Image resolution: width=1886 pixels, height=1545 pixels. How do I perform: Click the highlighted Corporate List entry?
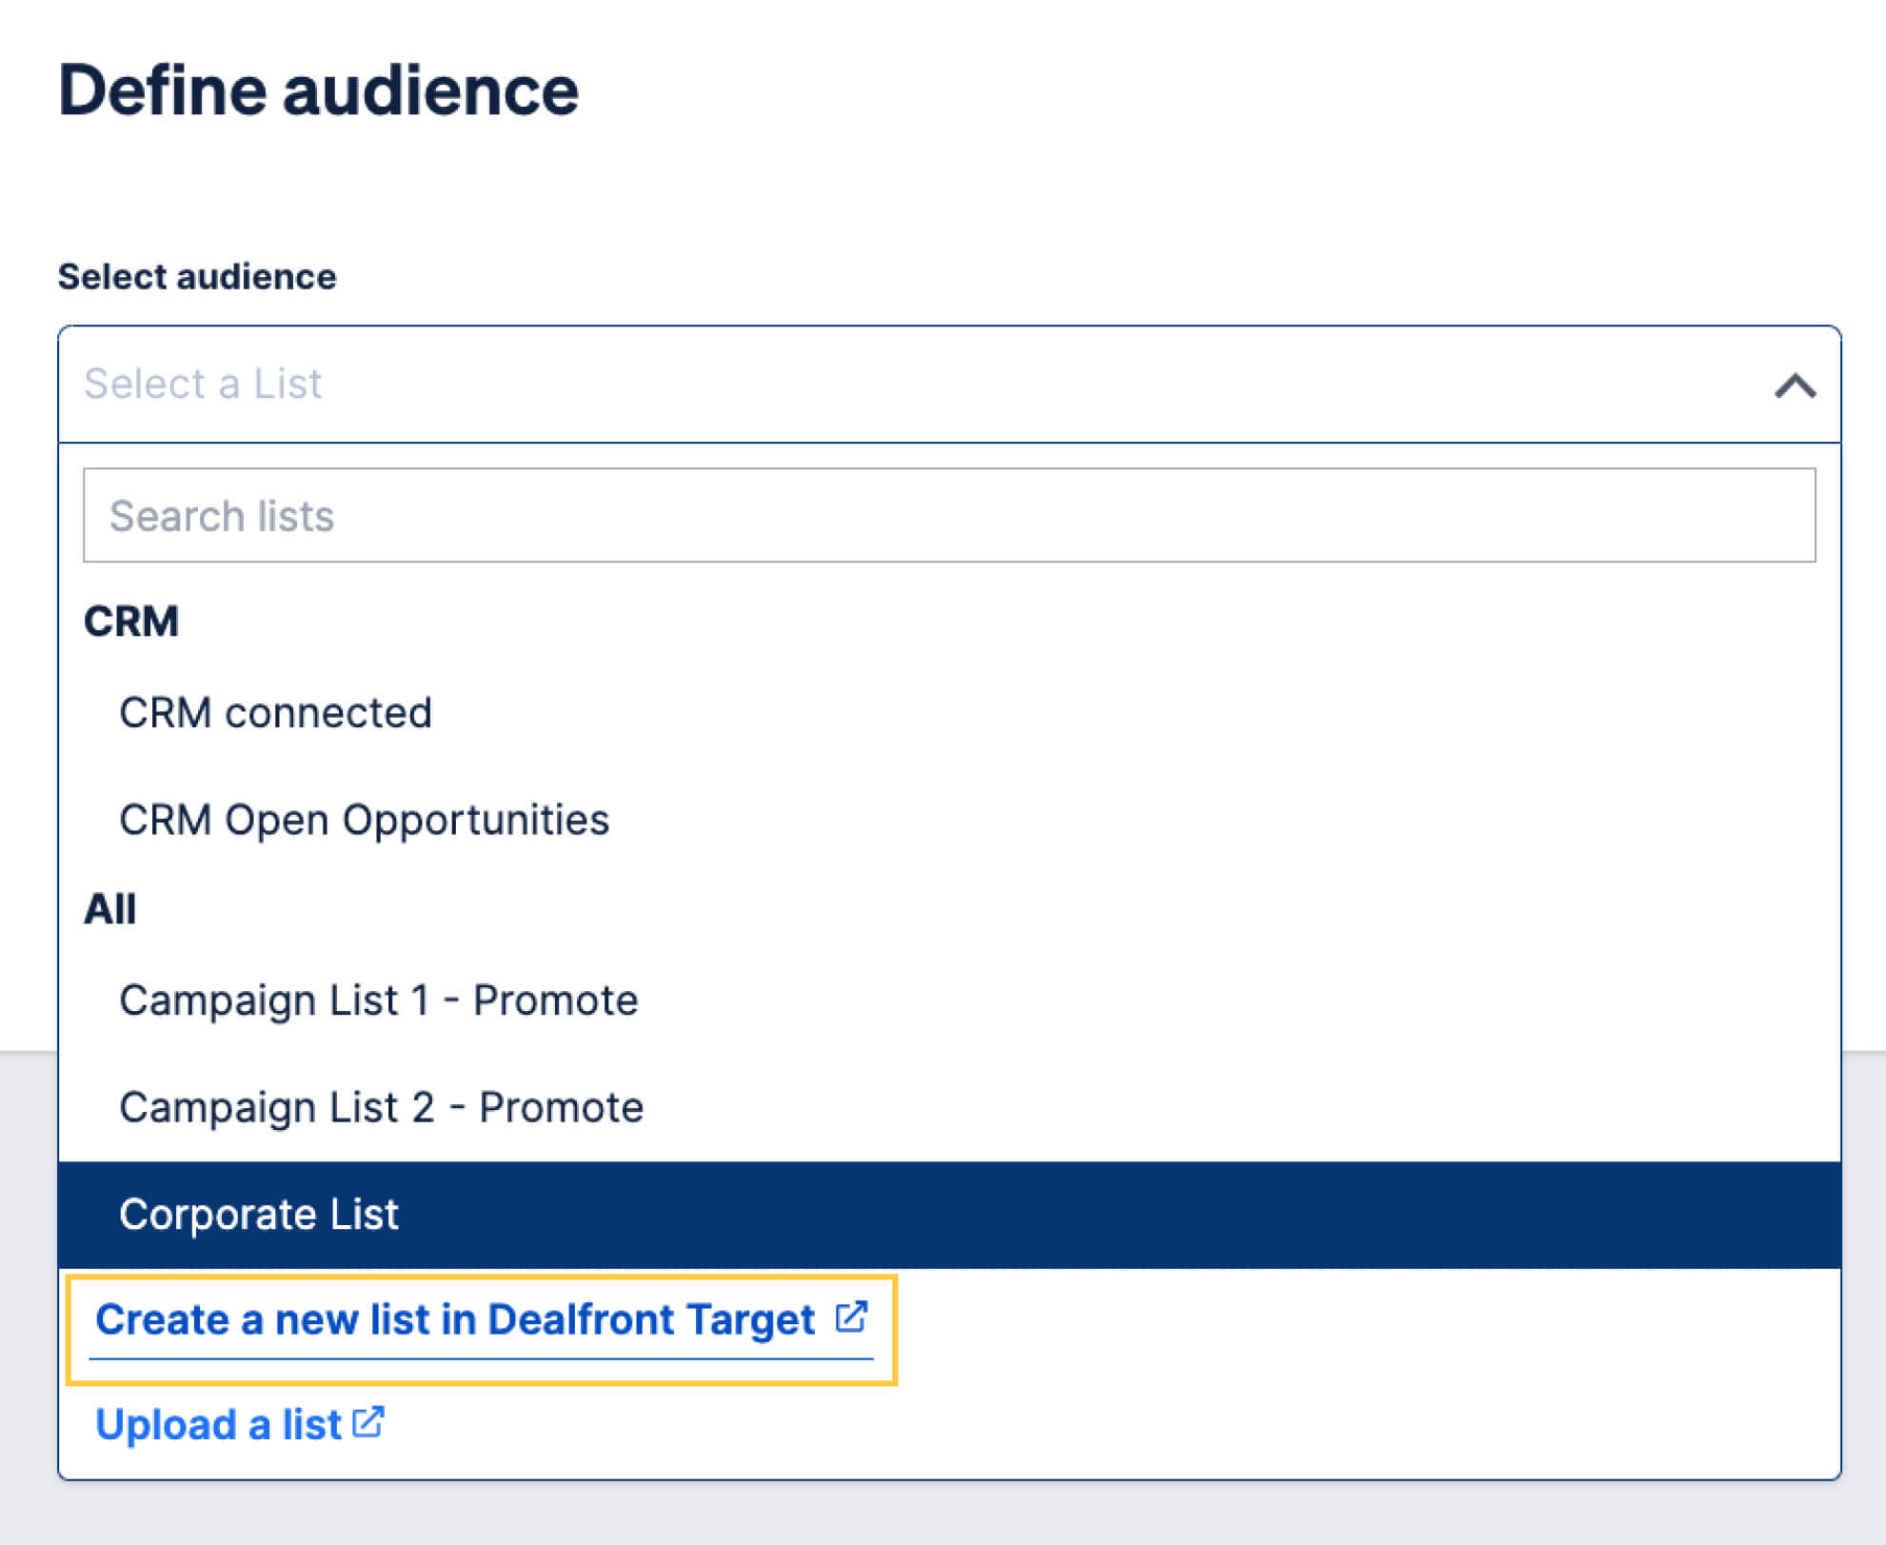[259, 1214]
